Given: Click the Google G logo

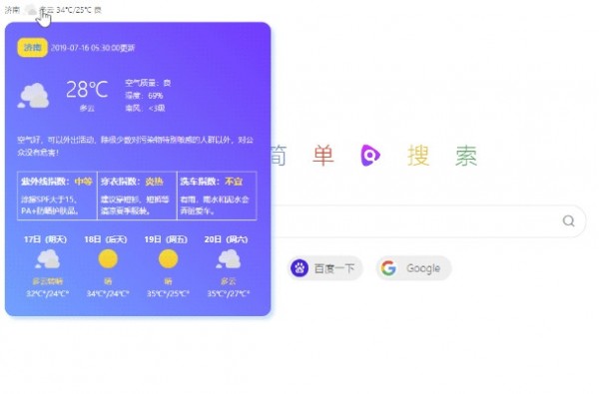Looking at the screenshot, I should [388, 268].
